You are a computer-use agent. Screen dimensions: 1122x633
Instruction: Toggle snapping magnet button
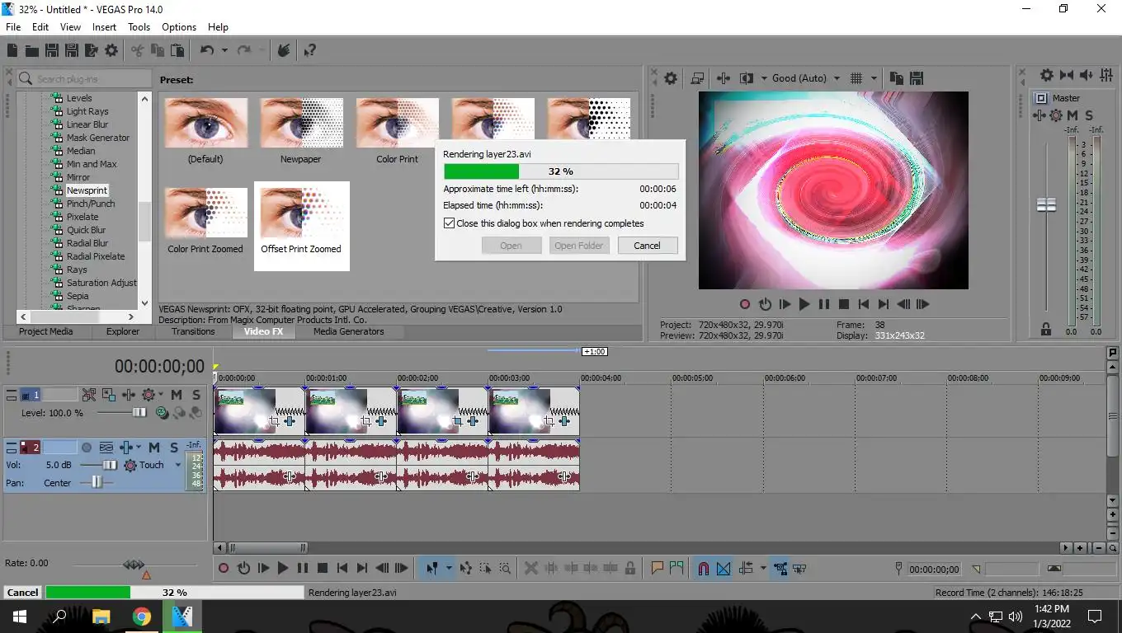click(x=704, y=568)
